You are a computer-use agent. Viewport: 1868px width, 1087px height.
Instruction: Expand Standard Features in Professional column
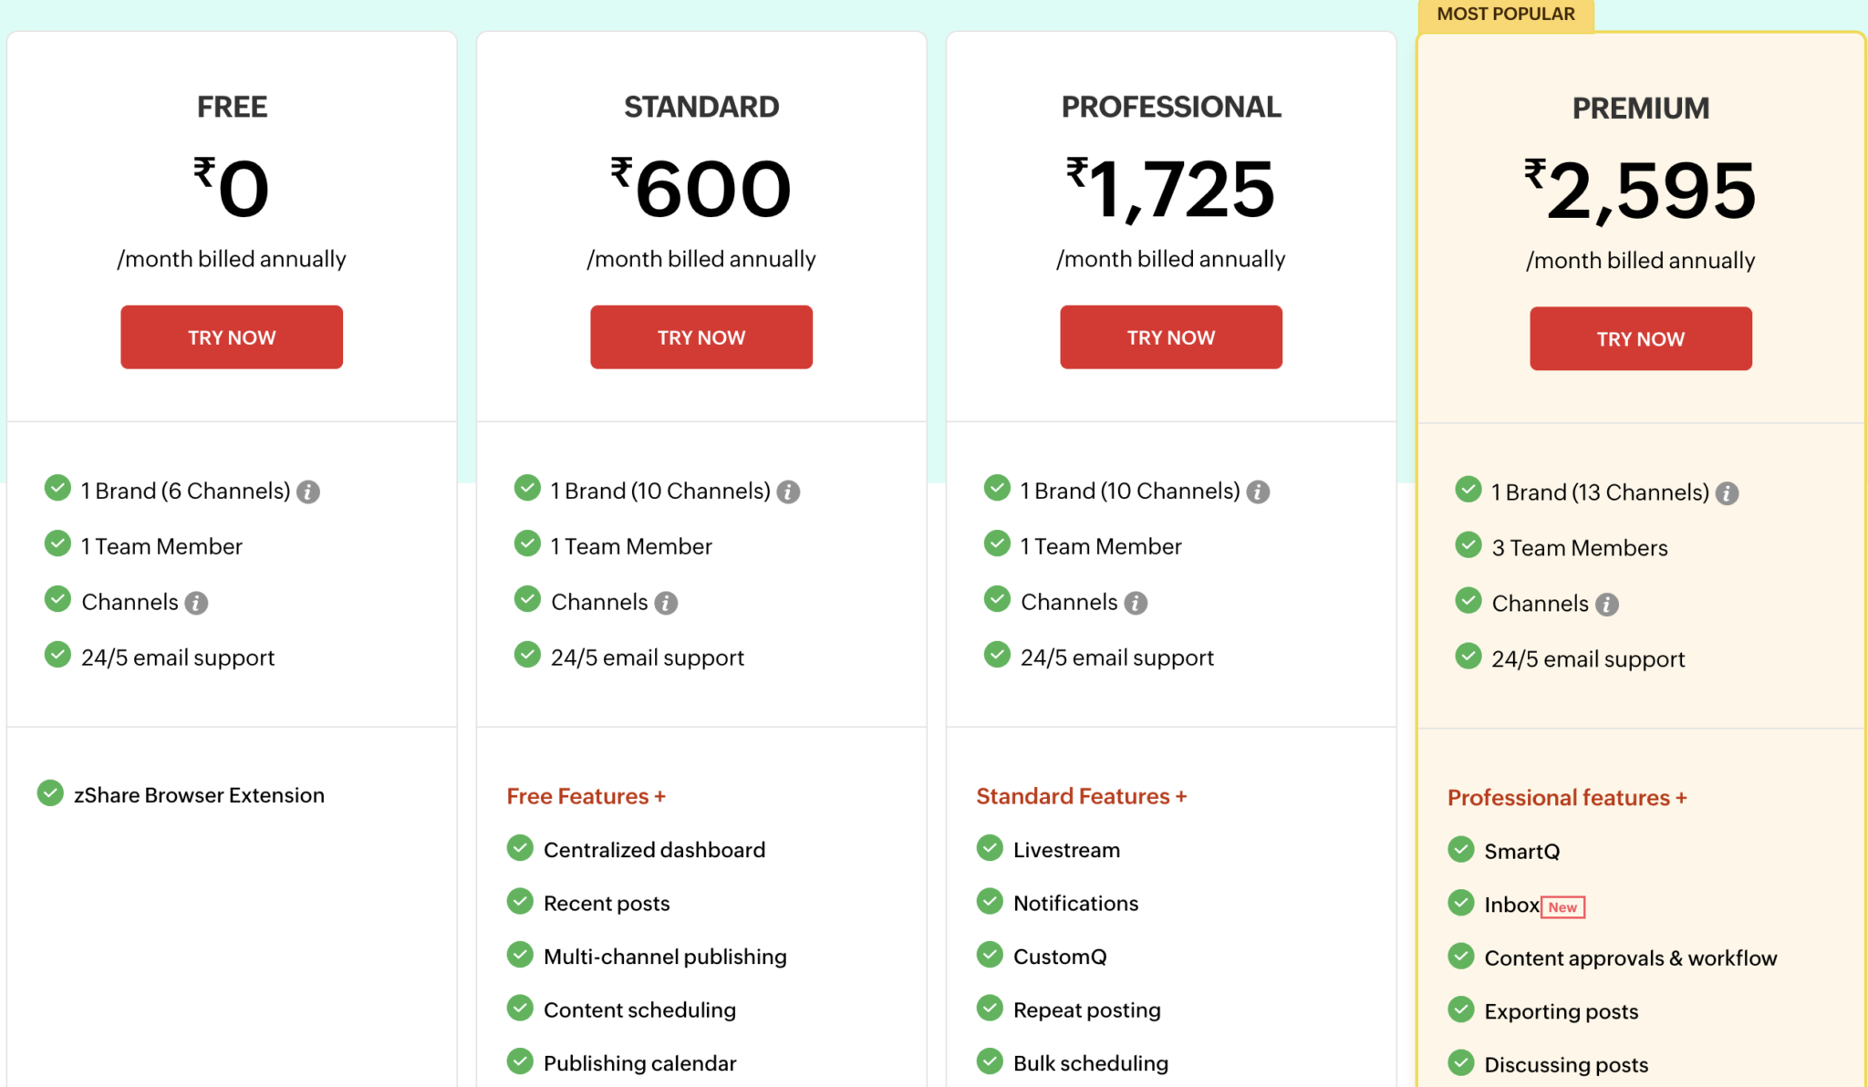click(x=1082, y=795)
